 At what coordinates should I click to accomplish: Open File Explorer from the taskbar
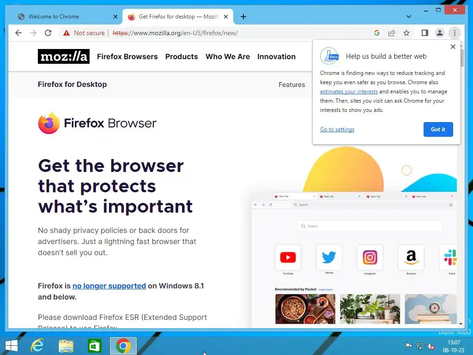click(66, 346)
